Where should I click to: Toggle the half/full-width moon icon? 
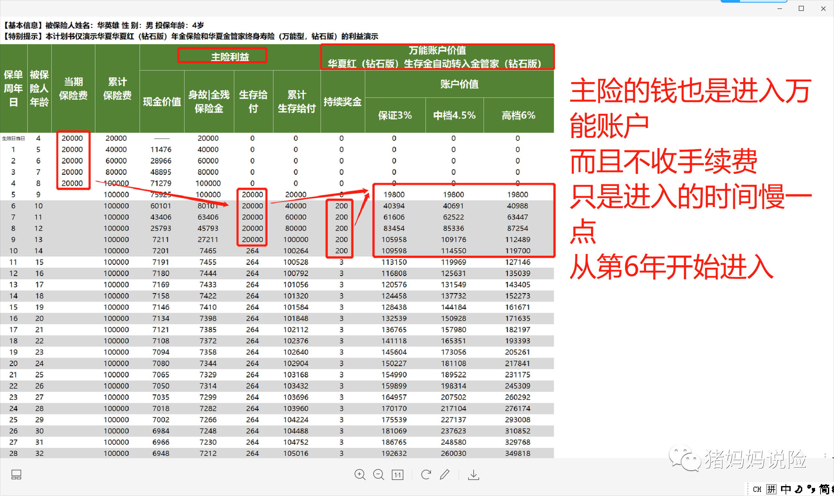pos(799,489)
